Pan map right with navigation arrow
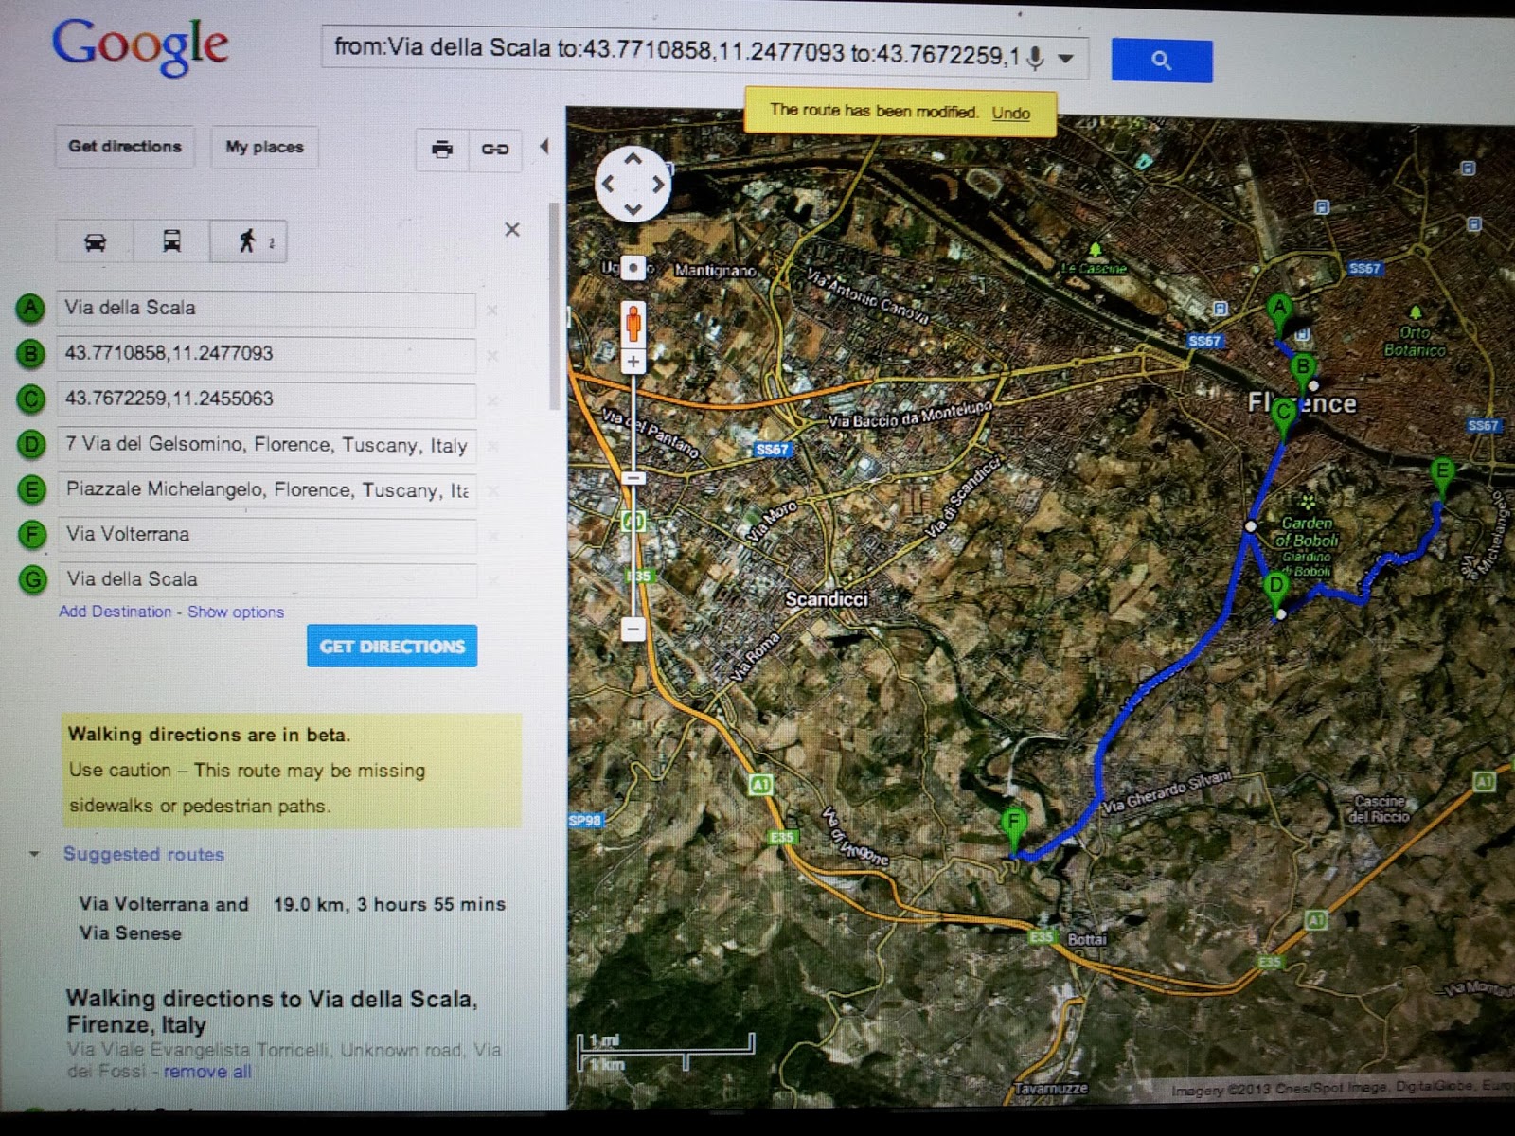 (x=658, y=185)
